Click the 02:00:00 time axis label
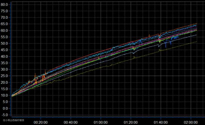This screenshot has width=205, height=125. [191, 122]
